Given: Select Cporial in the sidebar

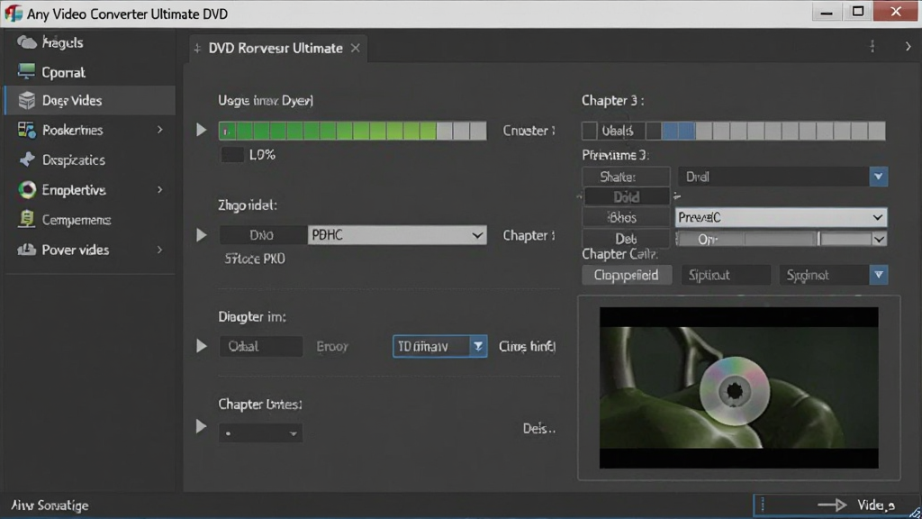Looking at the screenshot, I should [64, 72].
